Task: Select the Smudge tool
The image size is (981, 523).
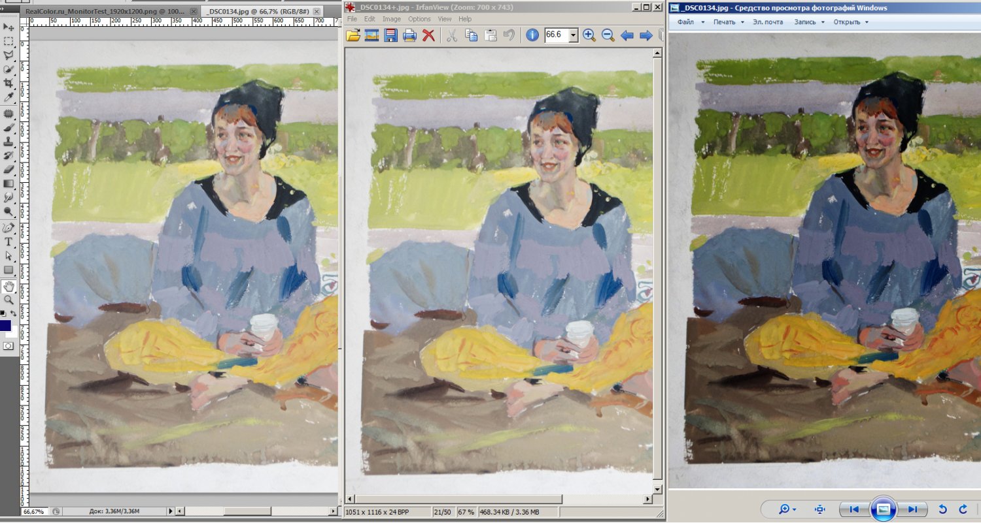Action: click(x=9, y=197)
